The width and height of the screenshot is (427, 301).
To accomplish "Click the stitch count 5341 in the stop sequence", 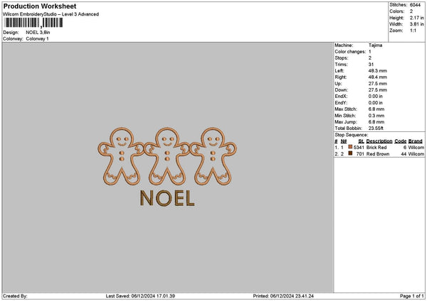I will pyautogui.click(x=359, y=148).
